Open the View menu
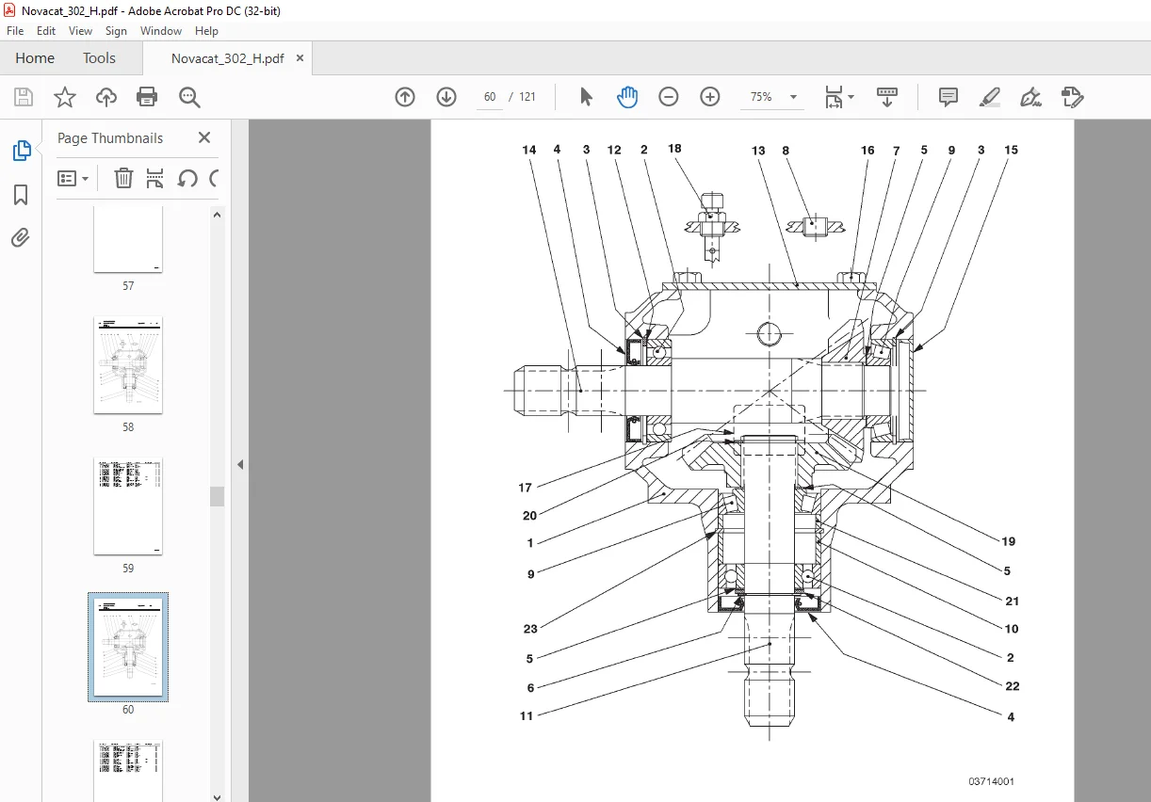Screen dimensions: 1151x802 (x=80, y=31)
